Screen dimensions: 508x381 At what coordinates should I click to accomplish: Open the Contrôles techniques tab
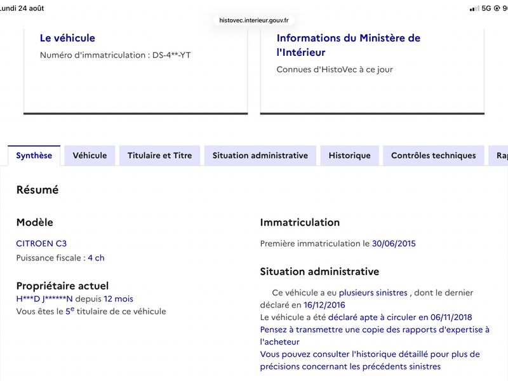click(x=434, y=156)
